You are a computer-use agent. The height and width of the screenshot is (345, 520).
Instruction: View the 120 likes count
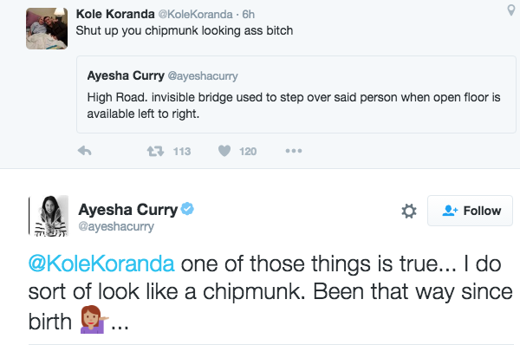[248, 152]
